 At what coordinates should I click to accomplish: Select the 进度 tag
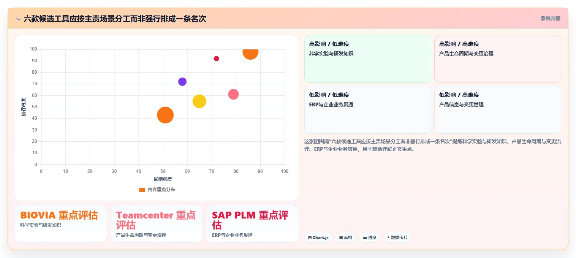(370, 237)
